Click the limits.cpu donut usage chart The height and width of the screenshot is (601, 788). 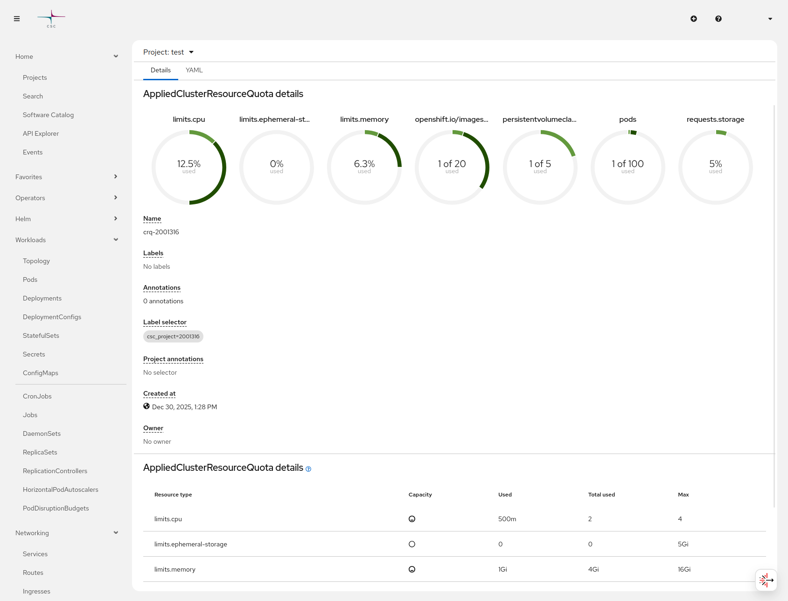(189, 167)
